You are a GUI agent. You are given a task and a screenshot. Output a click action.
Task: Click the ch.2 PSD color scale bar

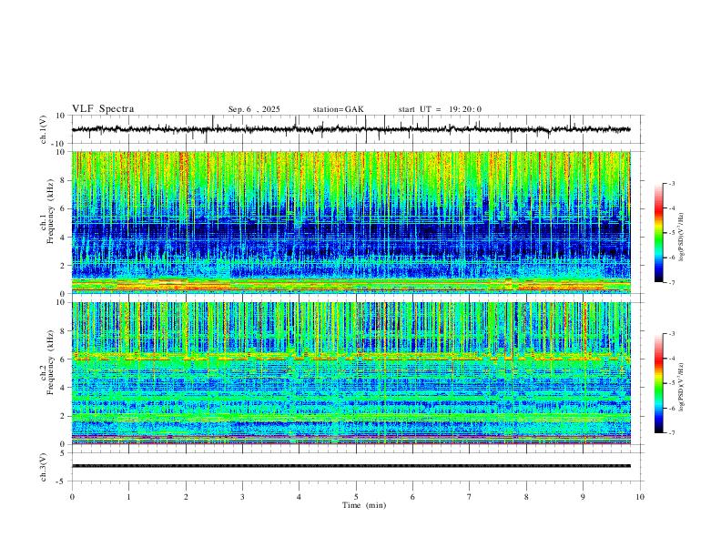(659, 383)
